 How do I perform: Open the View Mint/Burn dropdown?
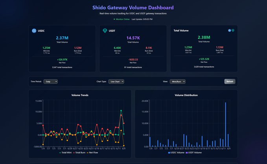click(177, 82)
